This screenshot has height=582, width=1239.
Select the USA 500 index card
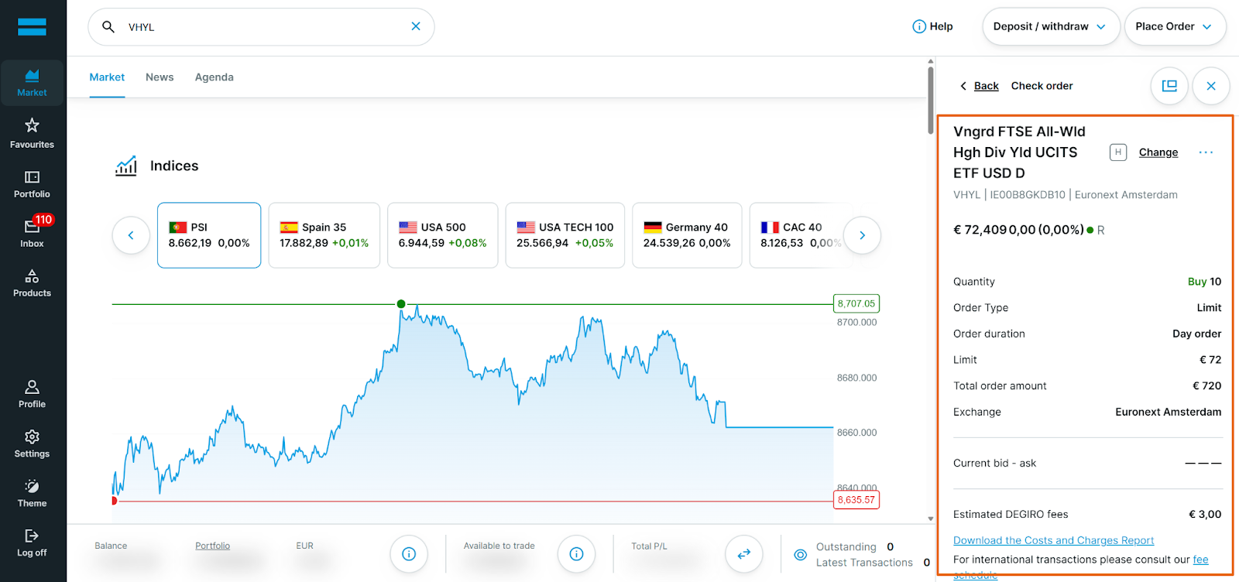[x=442, y=235]
